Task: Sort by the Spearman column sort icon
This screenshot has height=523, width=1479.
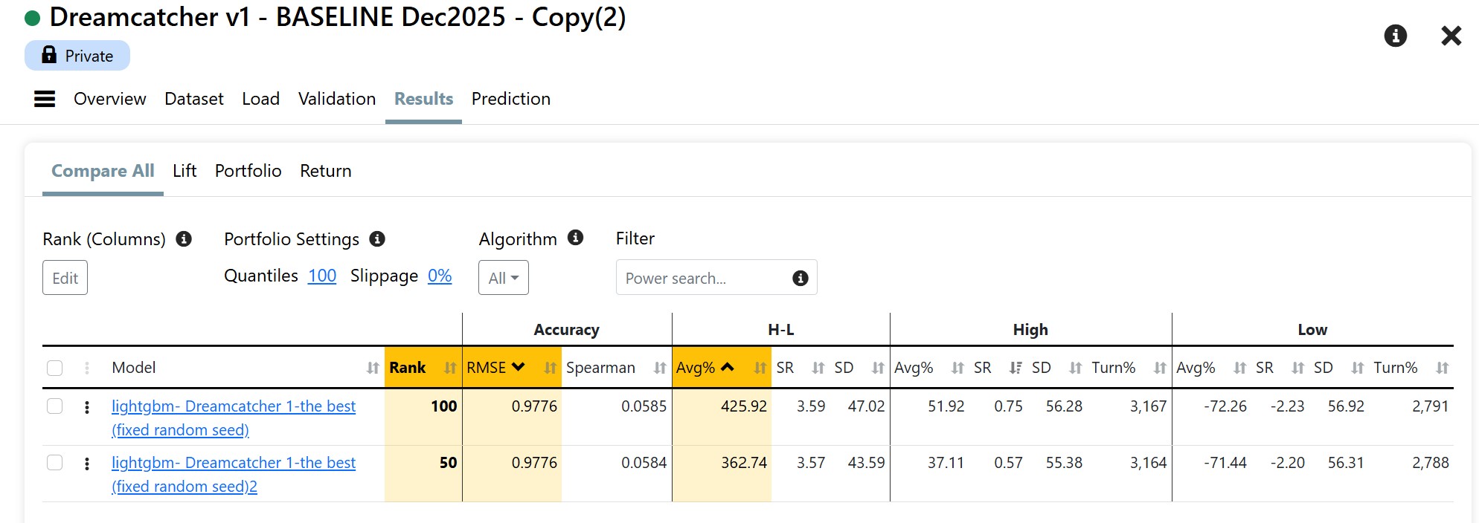Action: [659, 368]
